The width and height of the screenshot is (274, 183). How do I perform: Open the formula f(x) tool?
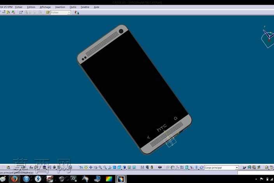(x=31, y=167)
